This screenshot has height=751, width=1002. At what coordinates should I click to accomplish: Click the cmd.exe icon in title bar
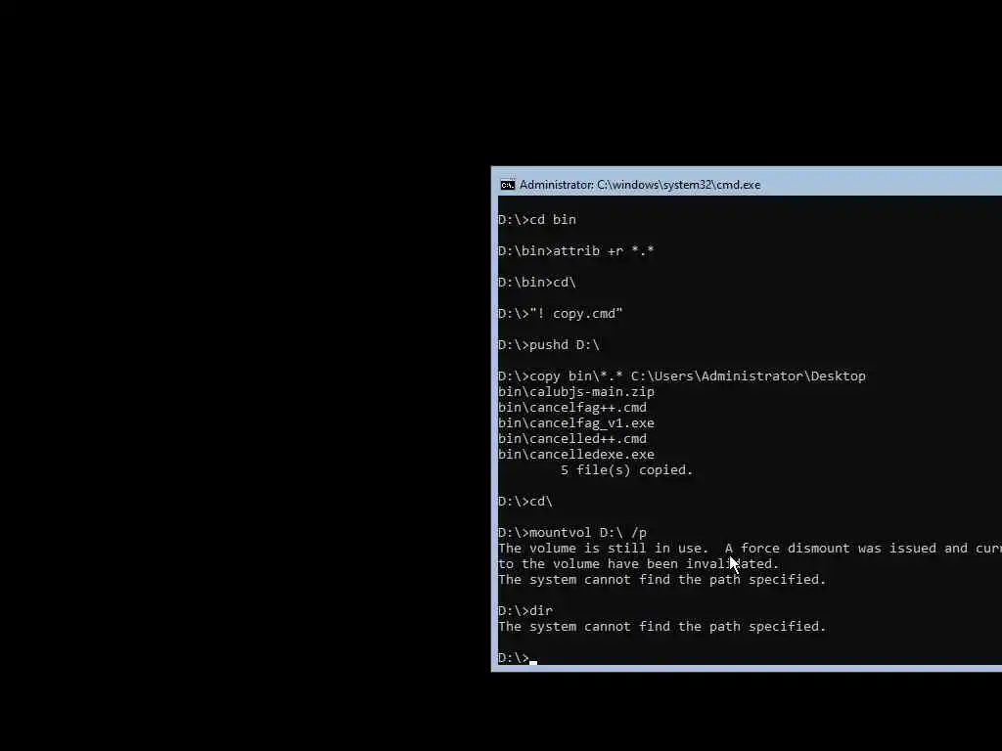pyautogui.click(x=508, y=185)
